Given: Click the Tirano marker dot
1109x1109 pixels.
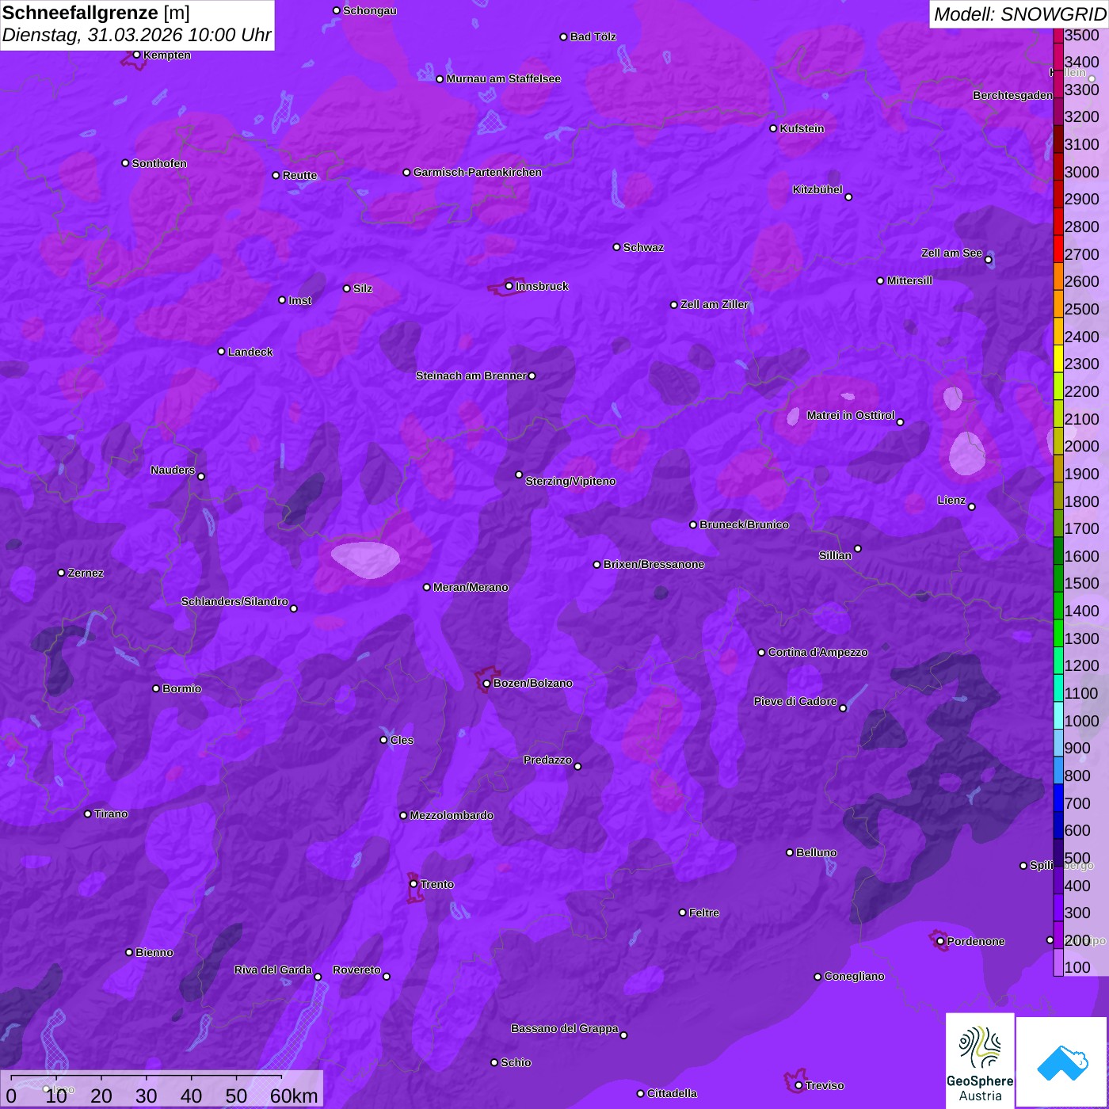Looking at the screenshot, I should pyautogui.click(x=88, y=814).
